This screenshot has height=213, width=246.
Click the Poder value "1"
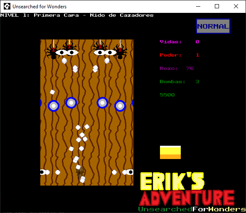tap(197, 55)
